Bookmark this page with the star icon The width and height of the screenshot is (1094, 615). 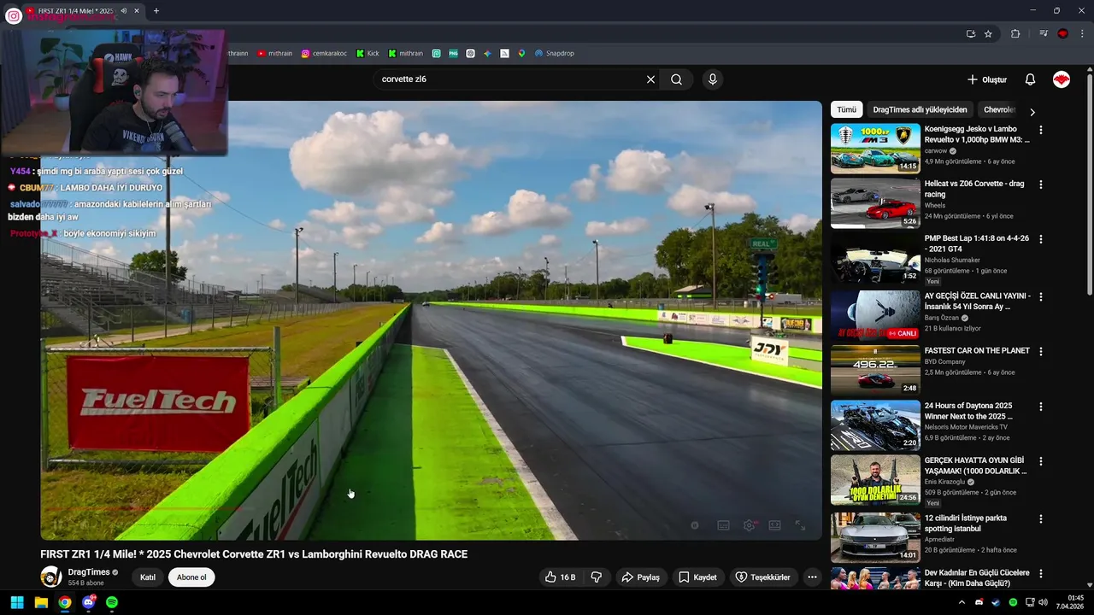pos(988,33)
